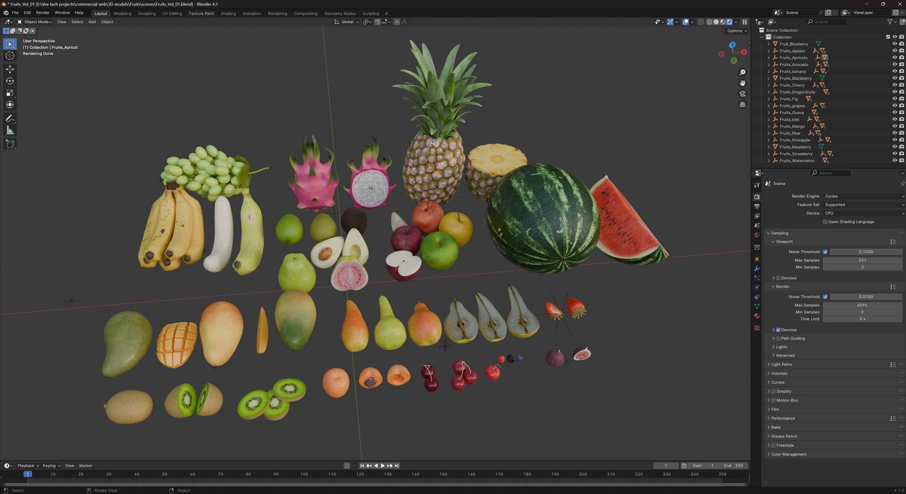Switch to the Shading workspace tab

228,14
